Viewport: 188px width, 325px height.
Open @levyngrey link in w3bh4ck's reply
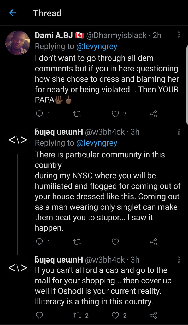click(x=97, y=143)
